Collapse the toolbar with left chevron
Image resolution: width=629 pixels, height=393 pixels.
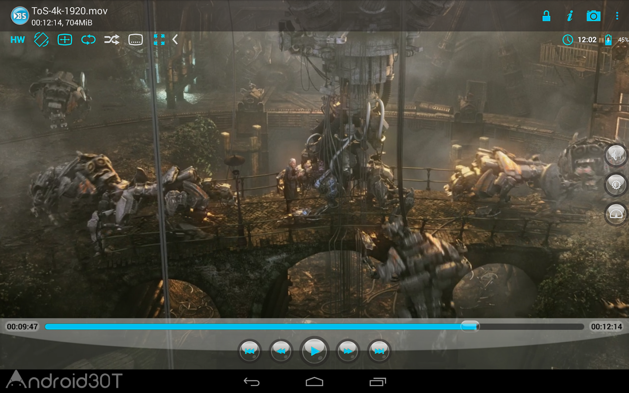pos(175,40)
